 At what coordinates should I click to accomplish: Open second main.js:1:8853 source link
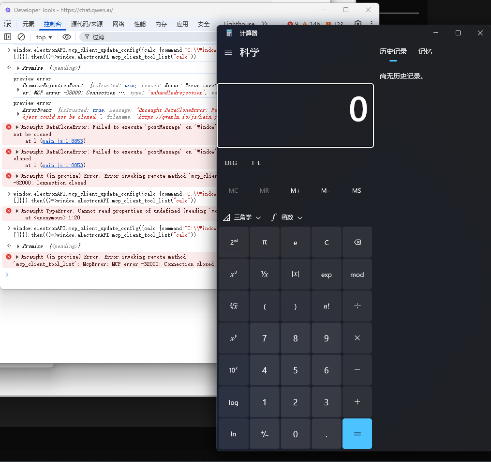click(x=62, y=165)
